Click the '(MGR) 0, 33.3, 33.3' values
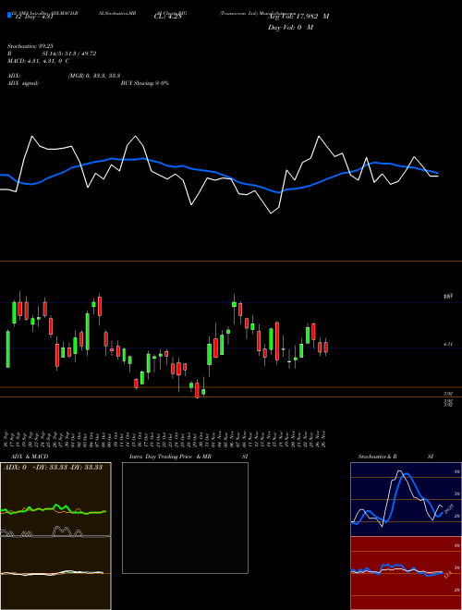Screen dimensions: 462x610 pos(94,76)
